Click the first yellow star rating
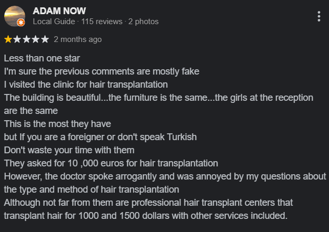The height and width of the screenshot is (232, 329). [8, 39]
